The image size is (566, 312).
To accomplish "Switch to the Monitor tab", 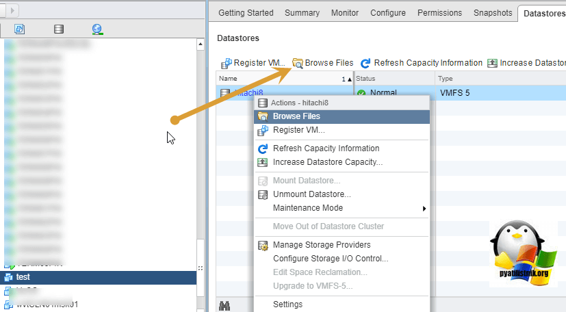I will [344, 12].
